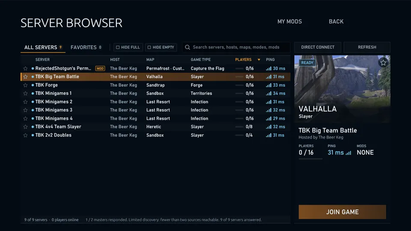Image resolution: width=411 pixels, height=231 pixels.
Task: Sort by the Server column header
Action: (42, 60)
